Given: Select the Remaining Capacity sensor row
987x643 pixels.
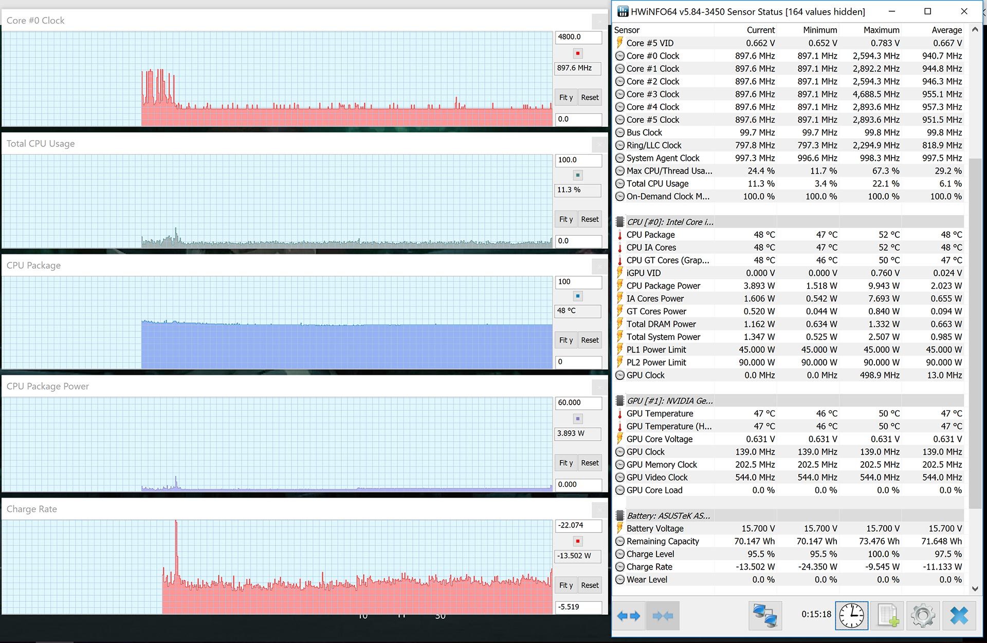Looking at the screenshot, I should (x=789, y=541).
